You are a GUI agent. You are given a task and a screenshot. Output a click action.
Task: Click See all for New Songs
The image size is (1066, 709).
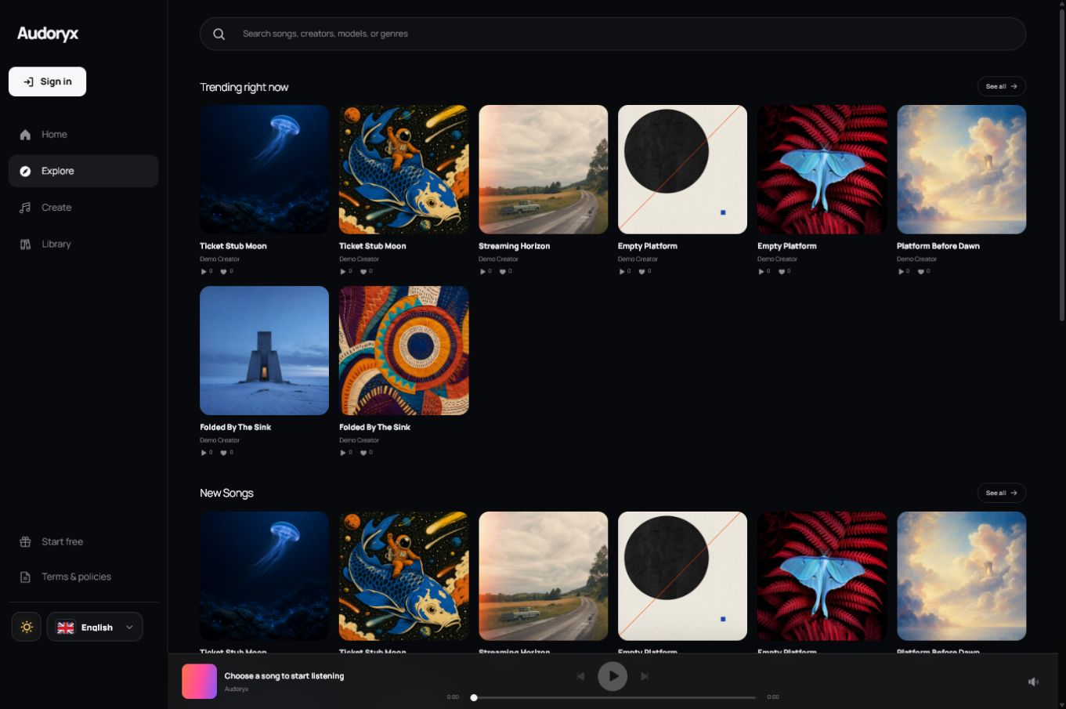pos(1001,493)
